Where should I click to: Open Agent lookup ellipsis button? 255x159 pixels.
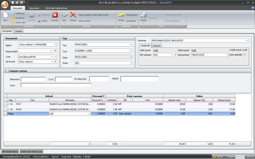pyautogui.click(x=55, y=44)
